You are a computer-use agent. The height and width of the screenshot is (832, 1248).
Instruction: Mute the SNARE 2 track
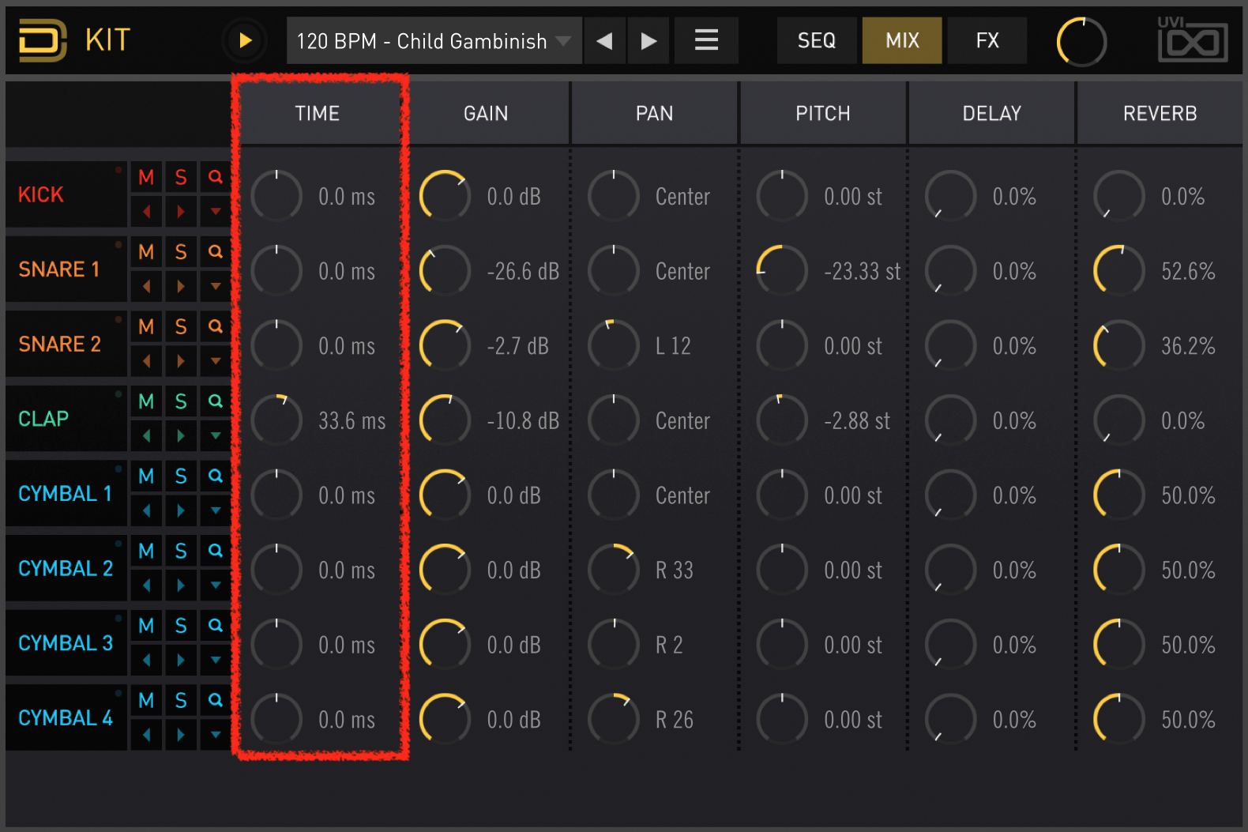coord(146,327)
